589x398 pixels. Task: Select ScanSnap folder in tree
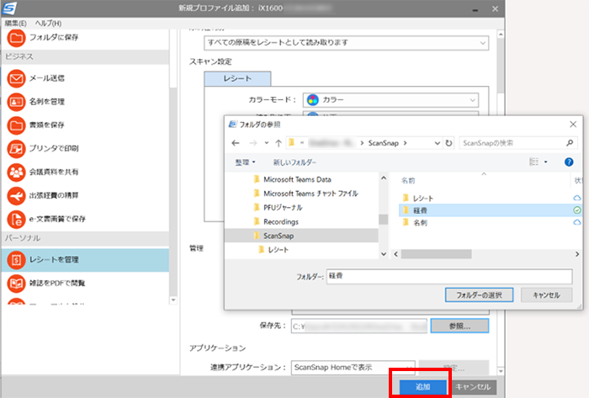pos(301,236)
